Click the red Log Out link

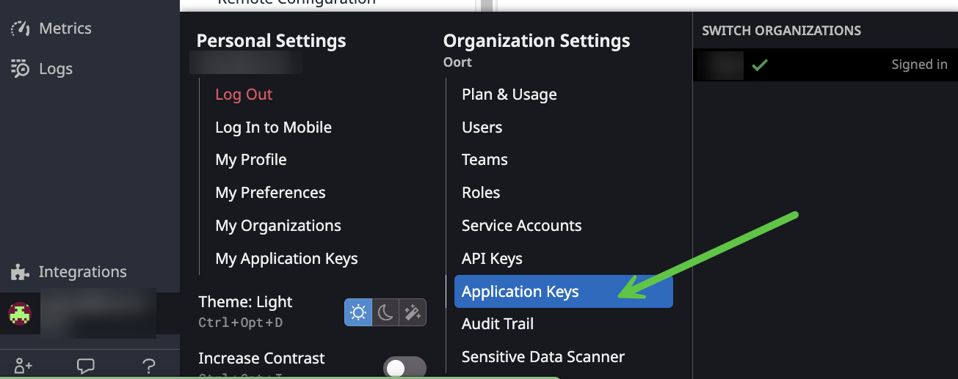coord(244,95)
